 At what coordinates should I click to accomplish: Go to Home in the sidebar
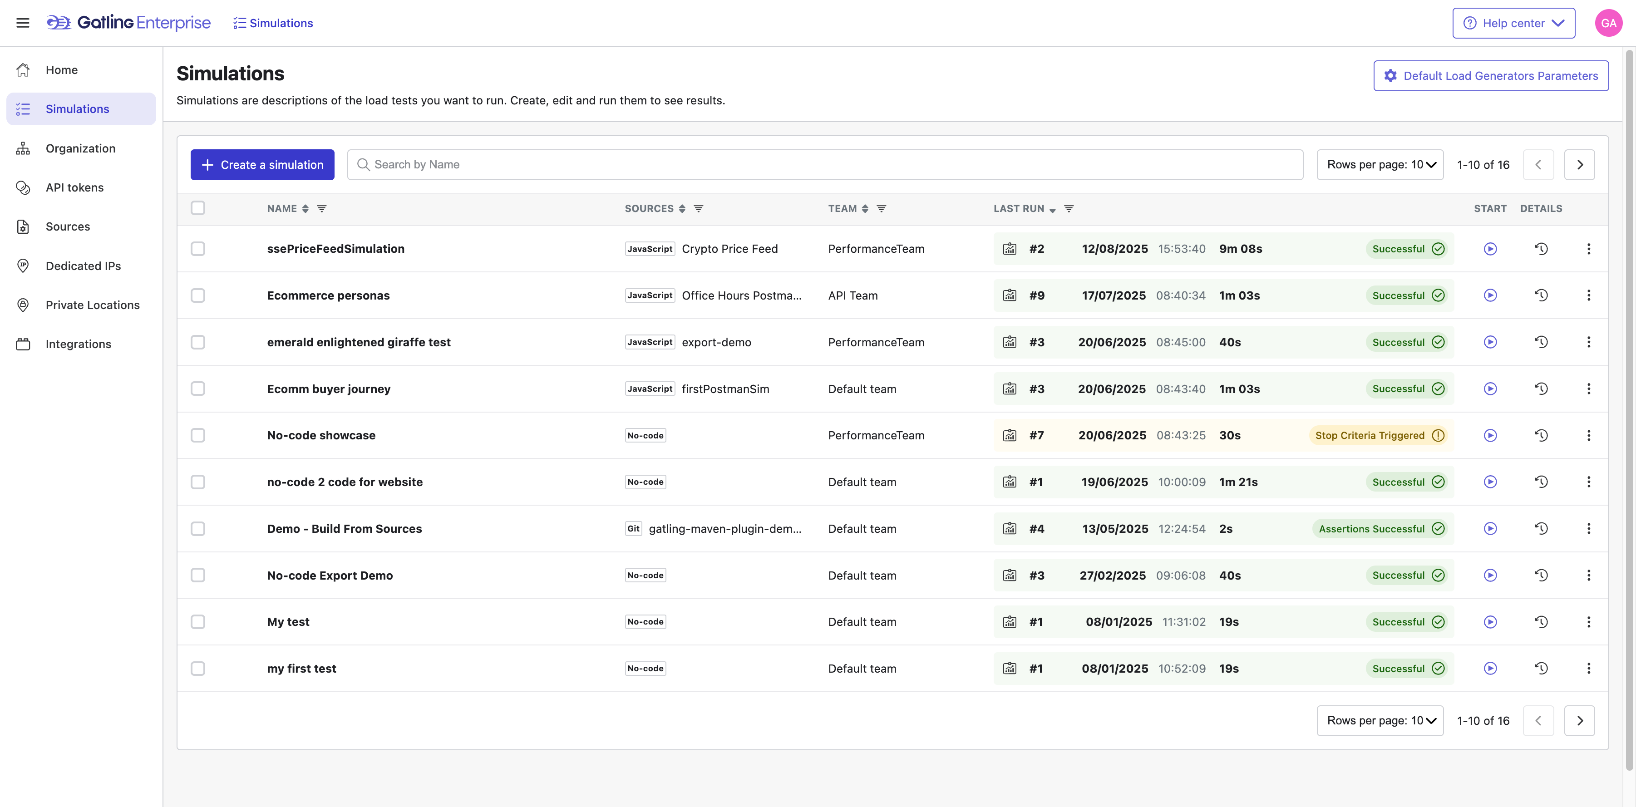coord(81,70)
